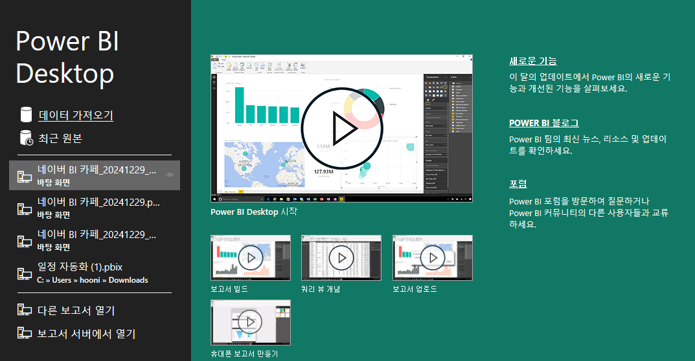This screenshot has width=695, height=361.
Task: Click the 최근 원본 recent sources icon
Action: (x=26, y=138)
